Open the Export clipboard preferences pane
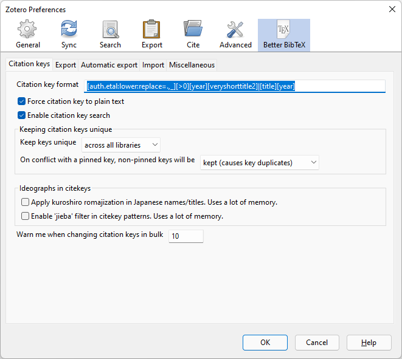The image size is (402, 359). [152, 35]
